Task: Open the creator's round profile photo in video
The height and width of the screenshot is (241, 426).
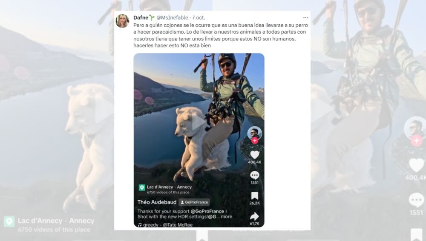Action: click(x=255, y=133)
